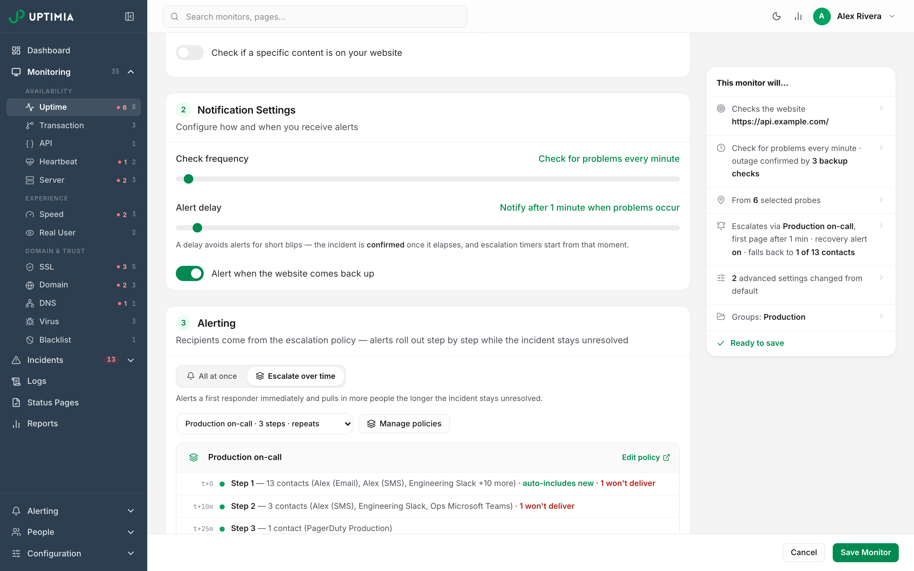The height and width of the screenshot is (571, 914).
Task: Click the Alex Rivera avatar circle
Action: [821, 16]
